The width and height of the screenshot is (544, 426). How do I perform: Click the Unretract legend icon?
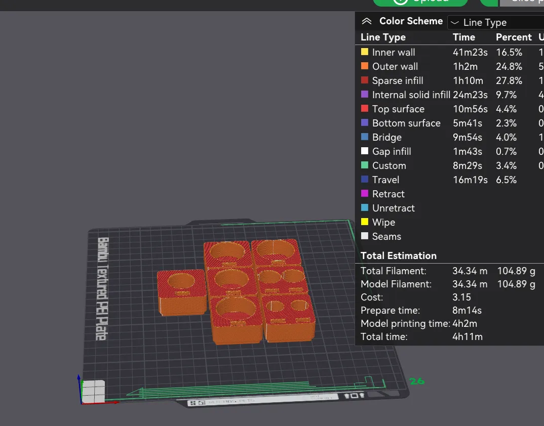[364, 208]
